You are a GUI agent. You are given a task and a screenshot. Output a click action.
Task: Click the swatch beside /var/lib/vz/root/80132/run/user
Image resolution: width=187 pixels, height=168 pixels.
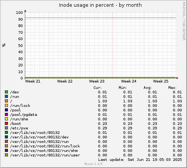coord(6,155)
